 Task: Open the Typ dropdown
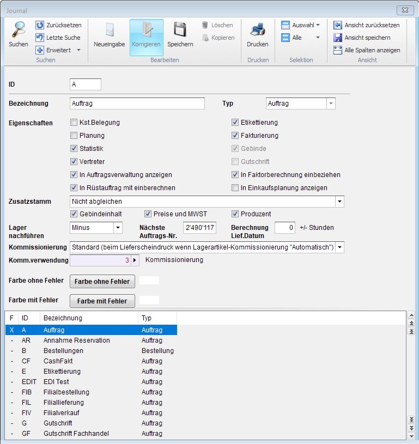click(331, 104)
